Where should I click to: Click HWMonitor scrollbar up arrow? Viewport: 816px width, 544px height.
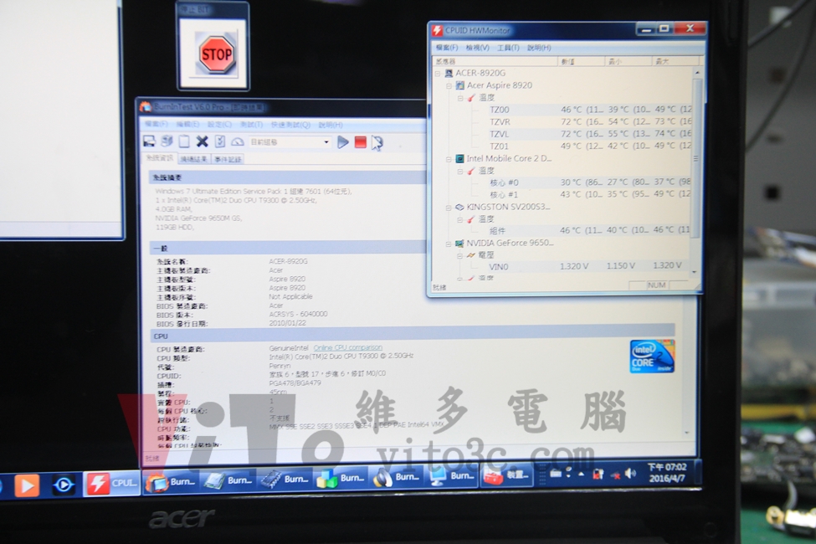[697, 72]
